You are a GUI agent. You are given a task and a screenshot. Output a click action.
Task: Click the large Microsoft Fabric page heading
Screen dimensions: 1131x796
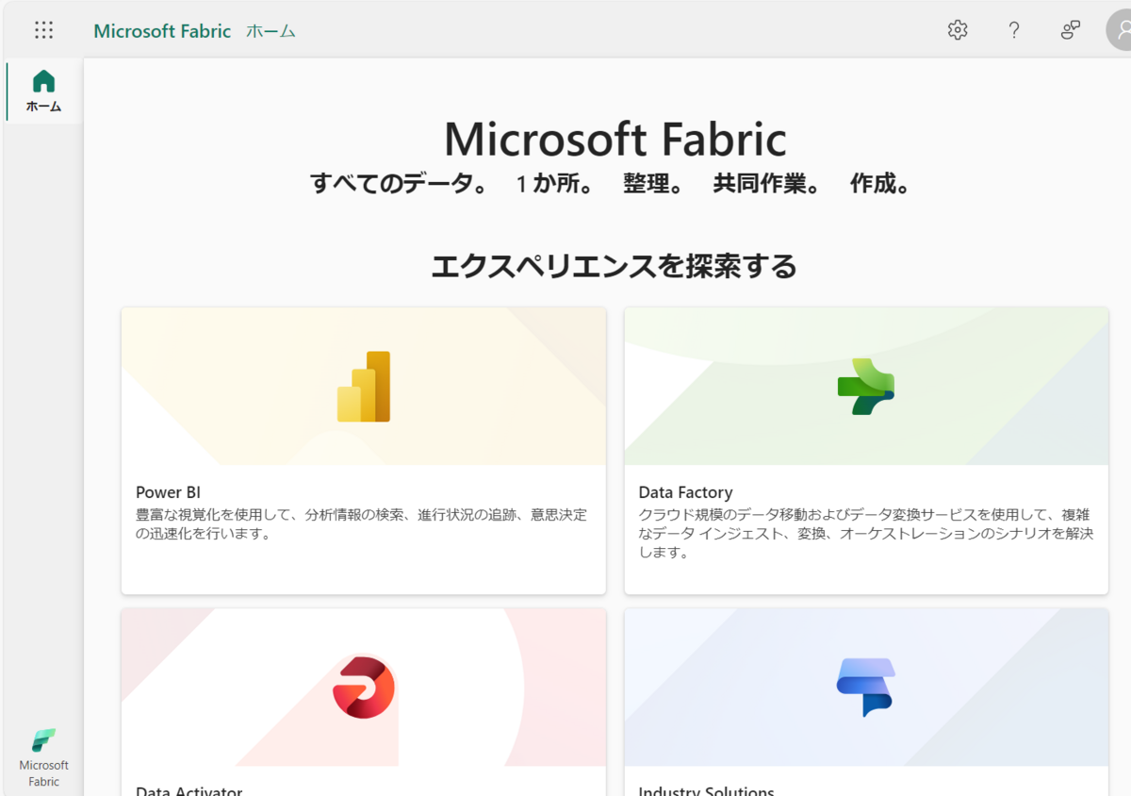pyautogui.click(x=615, y=139)
